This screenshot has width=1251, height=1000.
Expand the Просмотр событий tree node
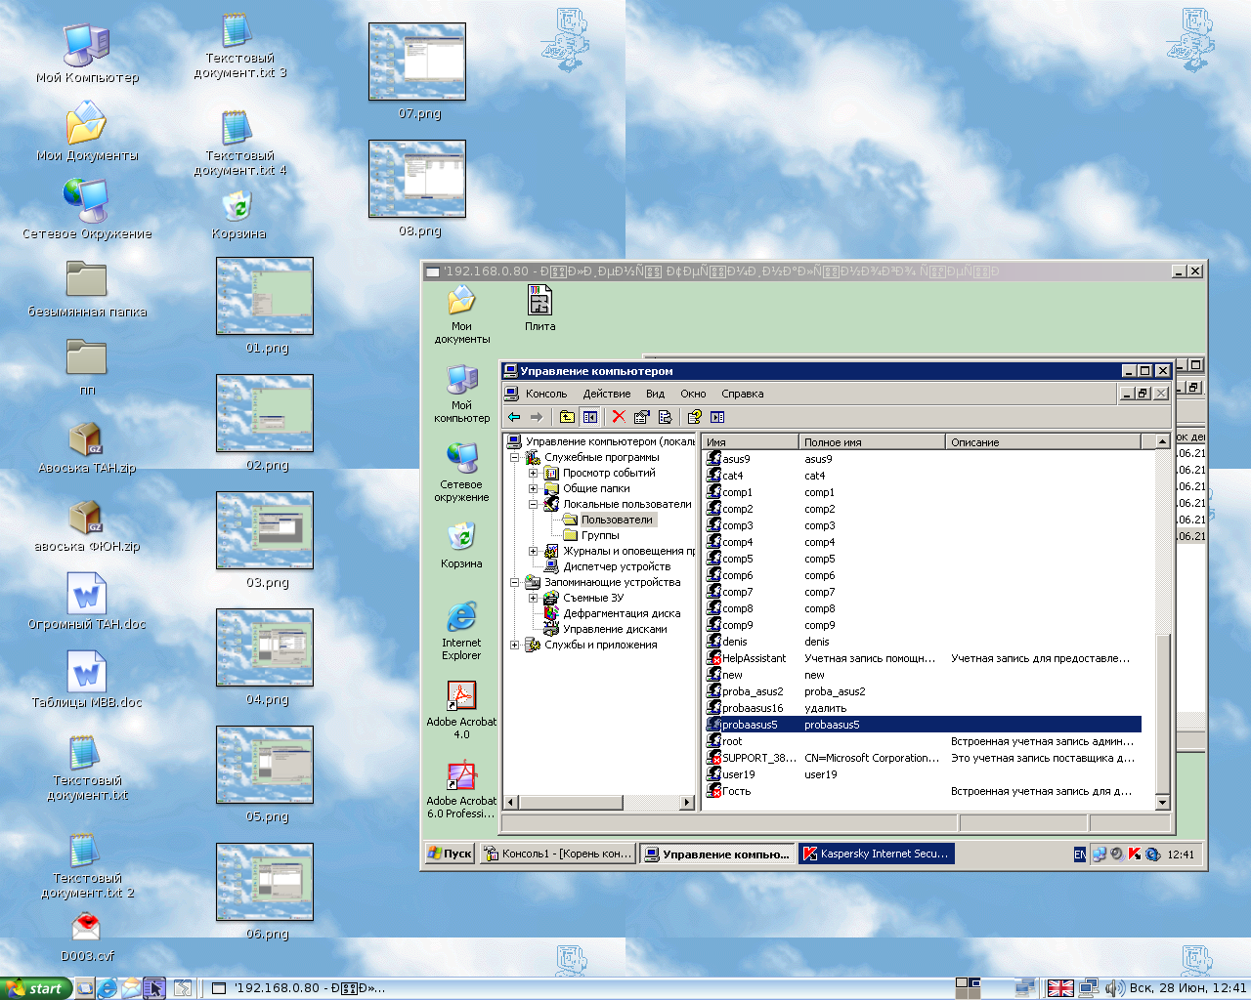(x=534, y=473)
